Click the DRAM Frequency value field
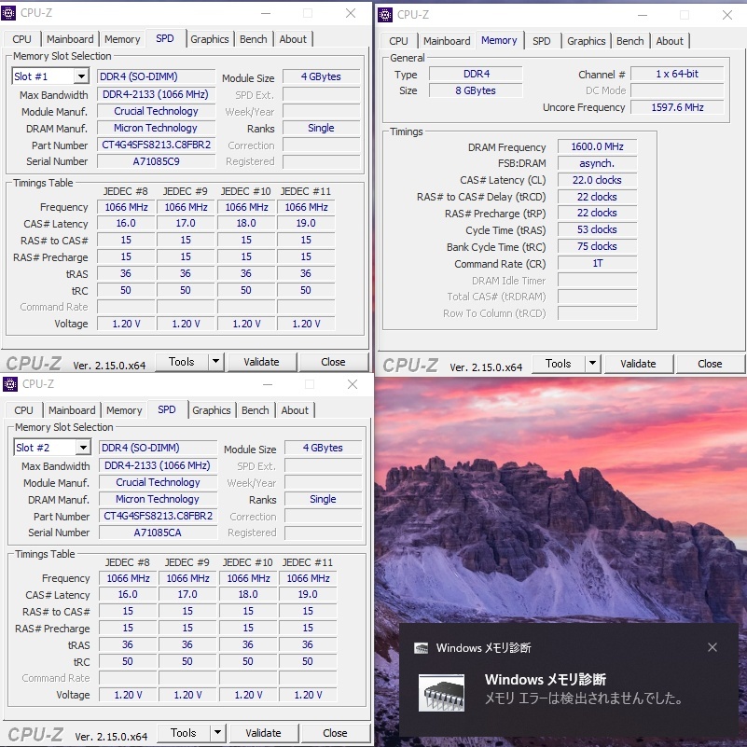747x747 pixels. (x=597, y=147)
